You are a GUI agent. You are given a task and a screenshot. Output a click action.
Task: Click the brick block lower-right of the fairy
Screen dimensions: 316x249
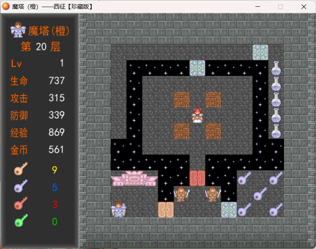[x=213, y=131]
